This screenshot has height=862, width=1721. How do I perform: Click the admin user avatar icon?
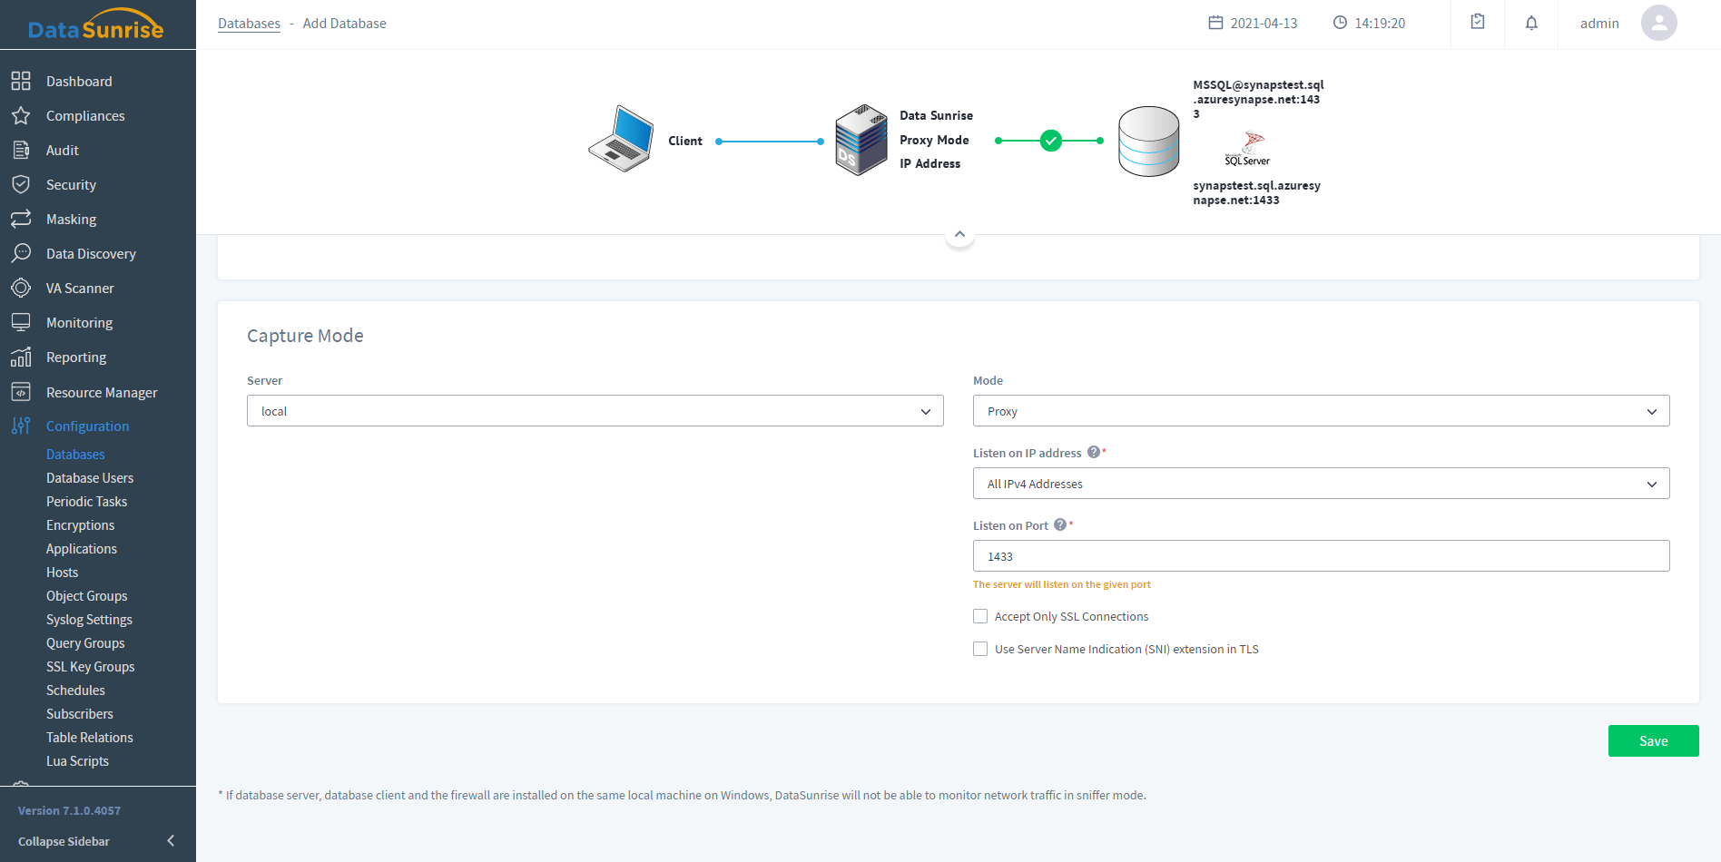click(1658, 24)
